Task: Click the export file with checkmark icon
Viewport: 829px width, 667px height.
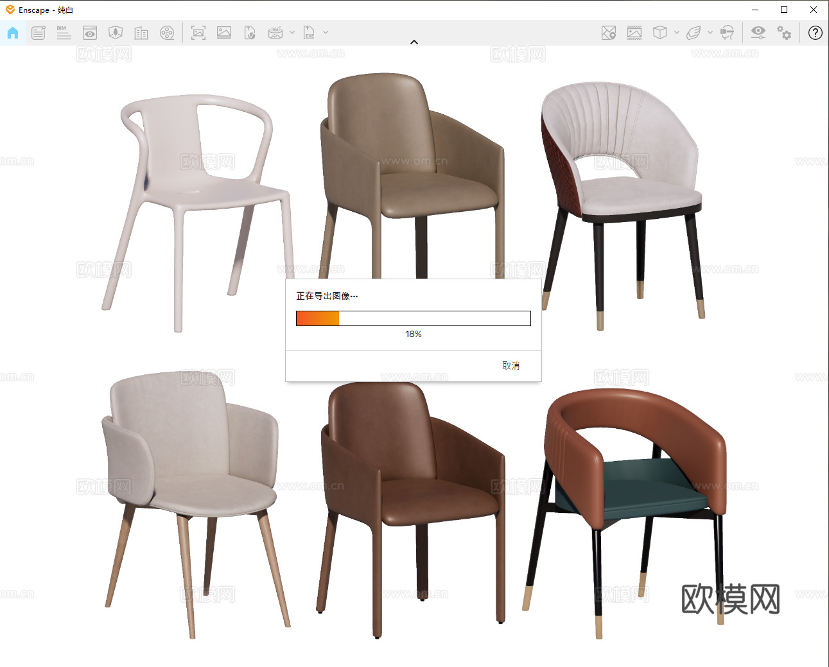Action: (x=250, y=33)
